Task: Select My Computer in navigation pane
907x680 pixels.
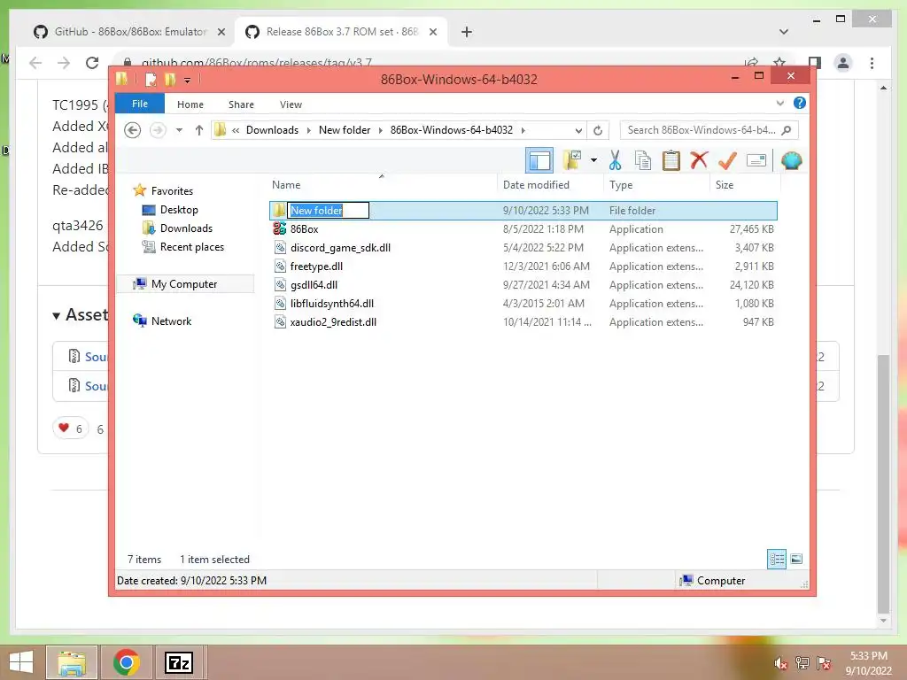Action: (184, 284)
